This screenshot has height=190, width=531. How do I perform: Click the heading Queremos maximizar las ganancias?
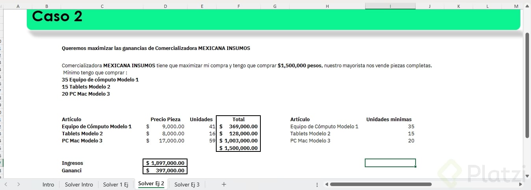pos(156,48)
